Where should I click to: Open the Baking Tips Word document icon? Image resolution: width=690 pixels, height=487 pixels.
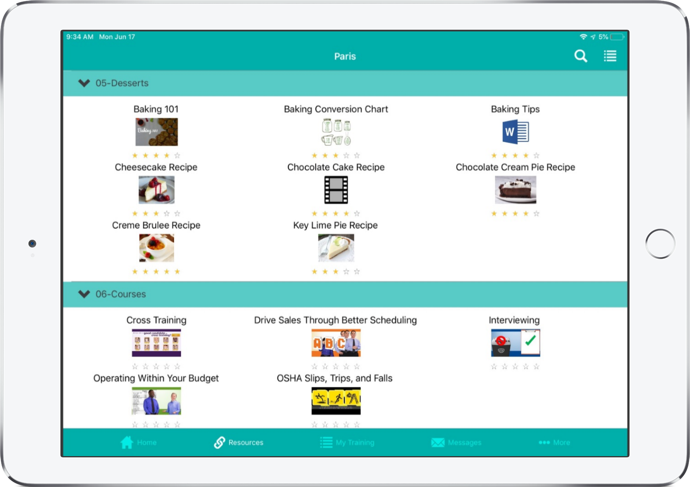(515, 132)
